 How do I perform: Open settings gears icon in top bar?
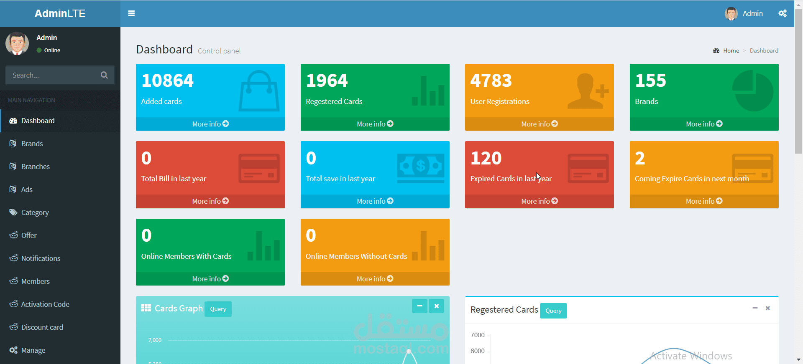[783, 13]
